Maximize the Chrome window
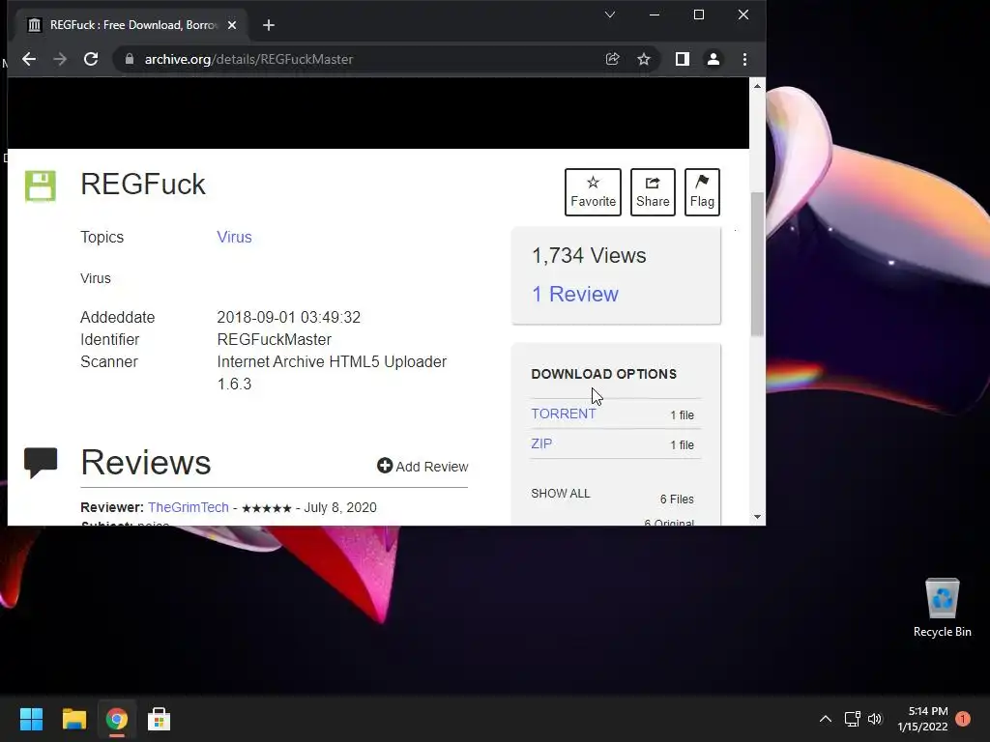 699,14
